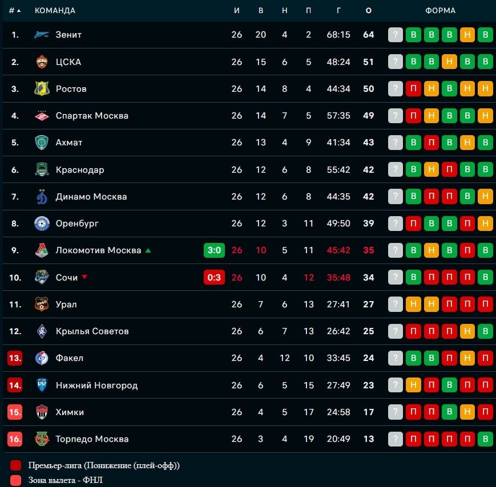Screen dimensions: 496x487
Task: Select the Спартак Москва diamond logo
Action: (42, 116)
